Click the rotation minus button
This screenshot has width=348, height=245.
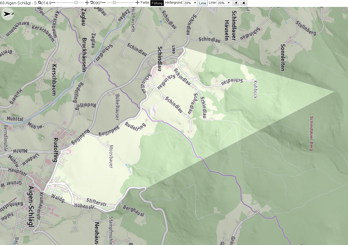[x=104, y=3]
